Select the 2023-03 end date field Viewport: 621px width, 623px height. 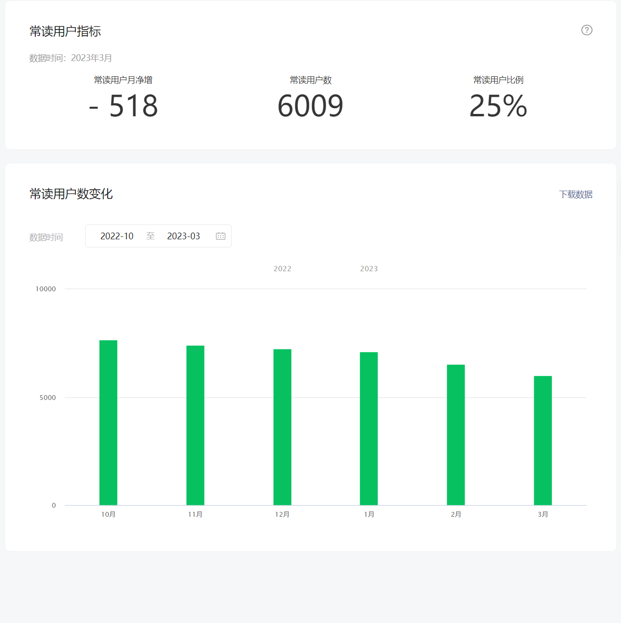(183, 236)
